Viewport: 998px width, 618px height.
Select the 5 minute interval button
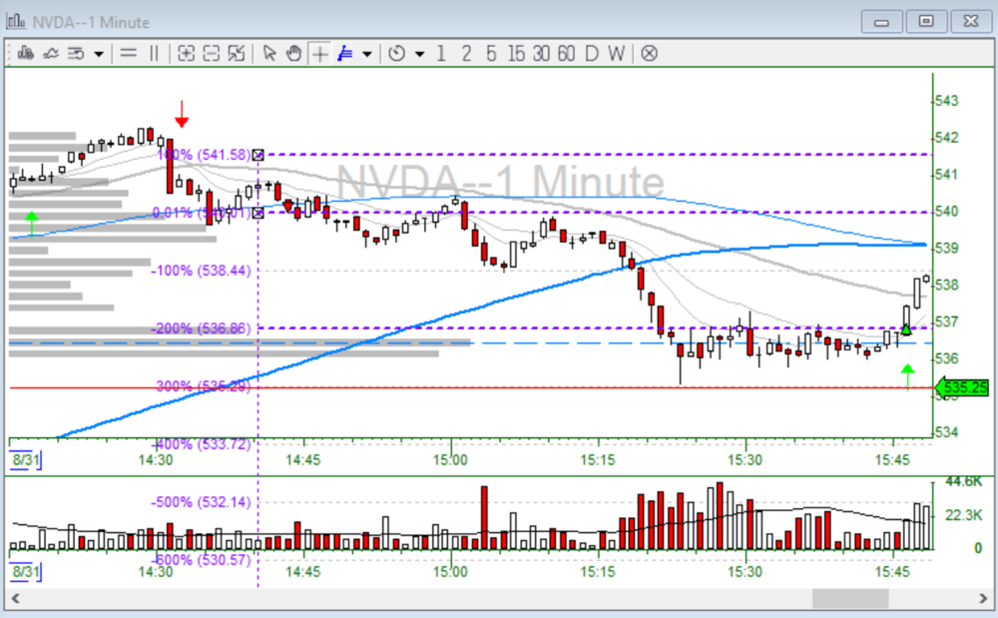coord(491,54)
